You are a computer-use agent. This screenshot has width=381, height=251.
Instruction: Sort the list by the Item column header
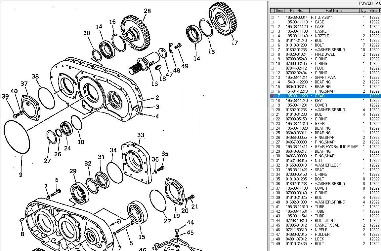click(279, 11)
